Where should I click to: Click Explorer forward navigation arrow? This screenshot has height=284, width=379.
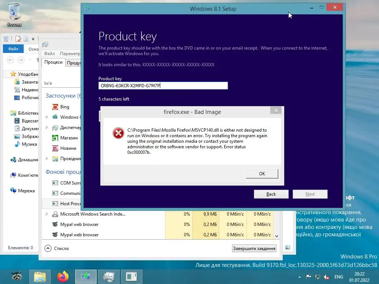coord(21,60)
